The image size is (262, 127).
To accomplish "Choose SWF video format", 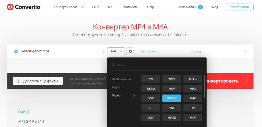I will coord(172,108).
